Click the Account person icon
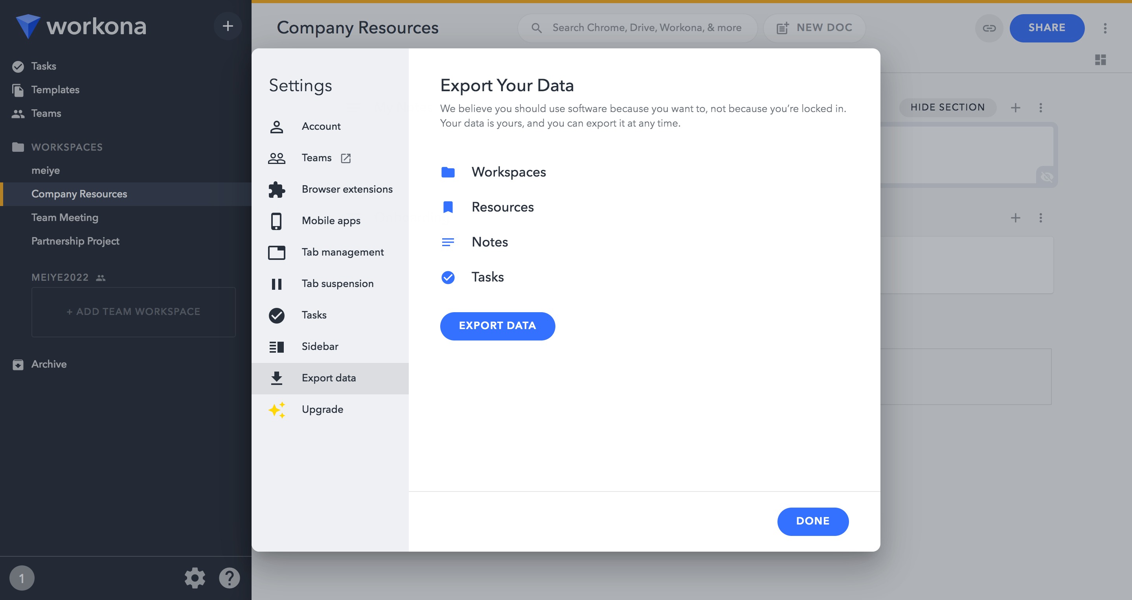Viewport: 1132px width, 600px height. 276,127
